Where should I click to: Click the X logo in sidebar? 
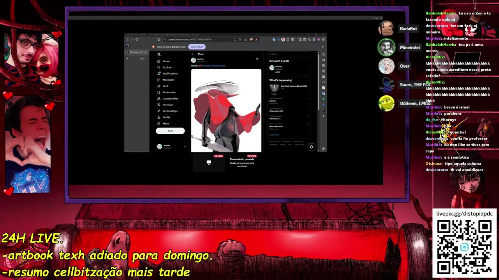tap(159, 54)
